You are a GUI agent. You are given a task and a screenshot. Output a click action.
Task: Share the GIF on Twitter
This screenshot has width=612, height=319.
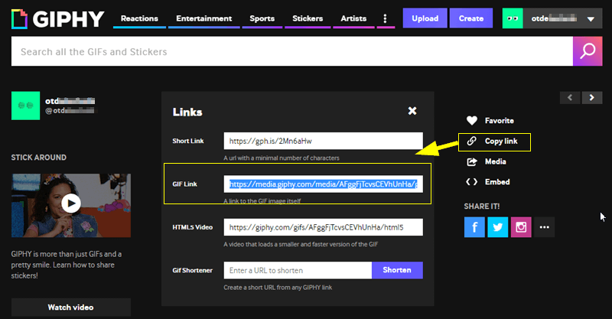point(498,227)
